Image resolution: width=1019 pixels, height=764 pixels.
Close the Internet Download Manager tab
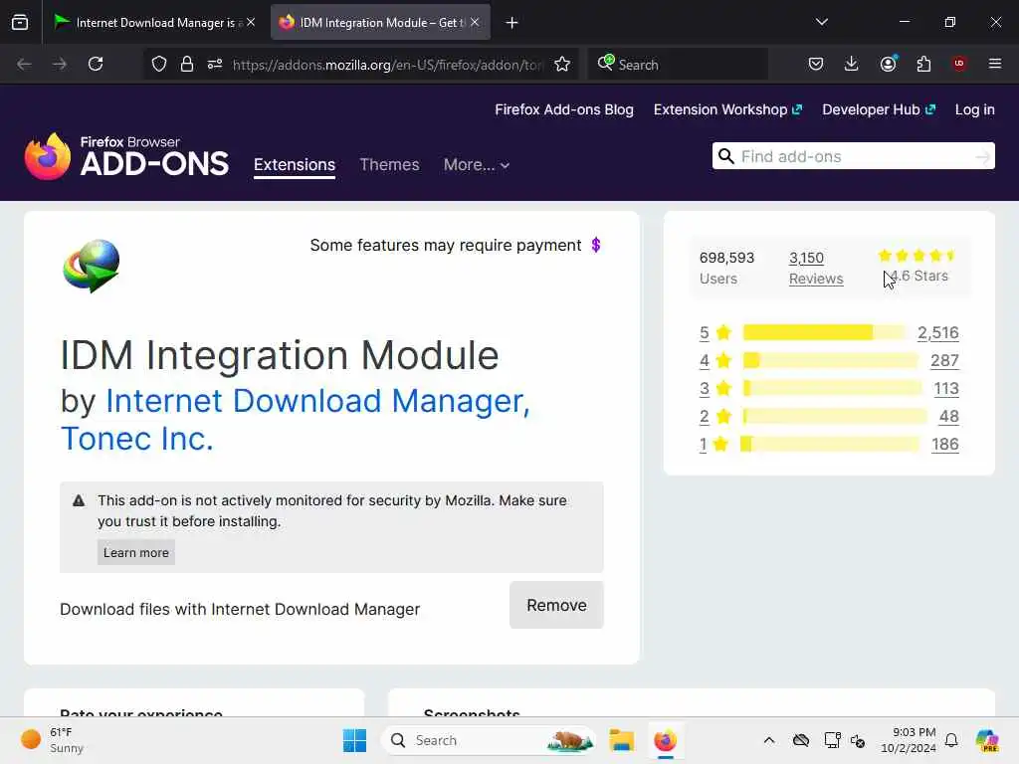[x=251, y=22]
